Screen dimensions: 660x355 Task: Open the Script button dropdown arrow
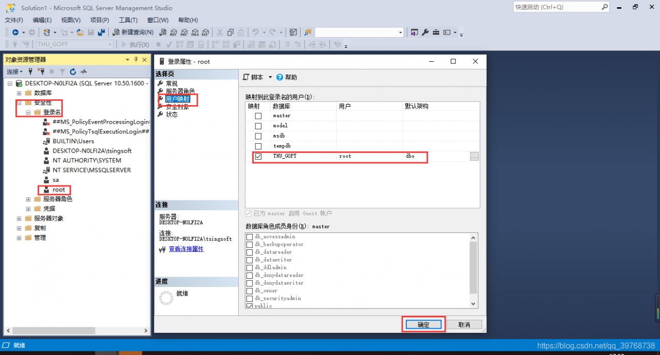[270, 77]
